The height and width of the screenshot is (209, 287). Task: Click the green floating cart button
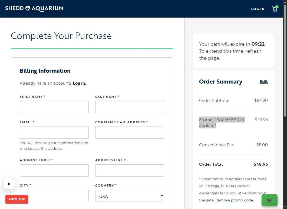(269, 200)
